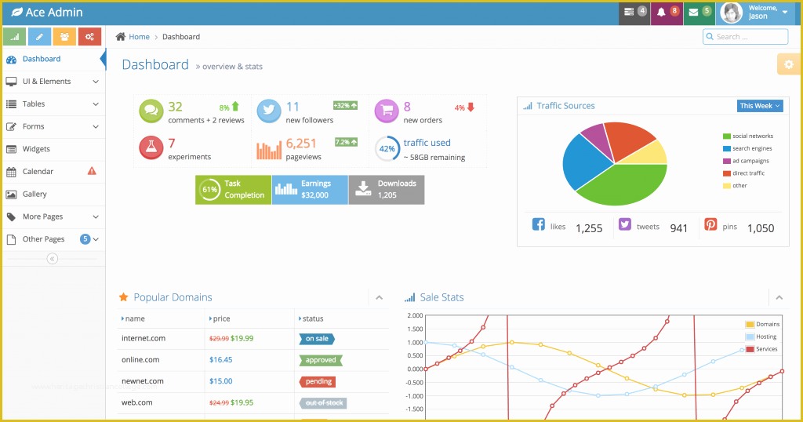The height and width of the screenshot is (422, 803).
Task: Click the red direct traffic legend swatch
Action: point(727,173)
